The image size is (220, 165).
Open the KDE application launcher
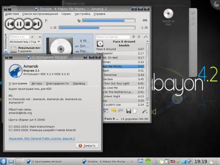[3, 161]
